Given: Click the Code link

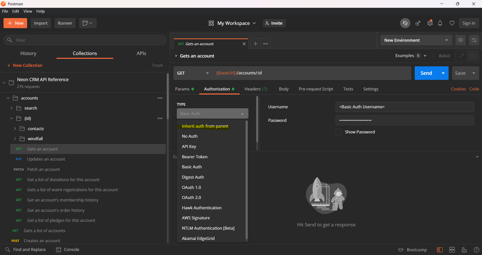Looking at the screenshot, I should 474,89.
